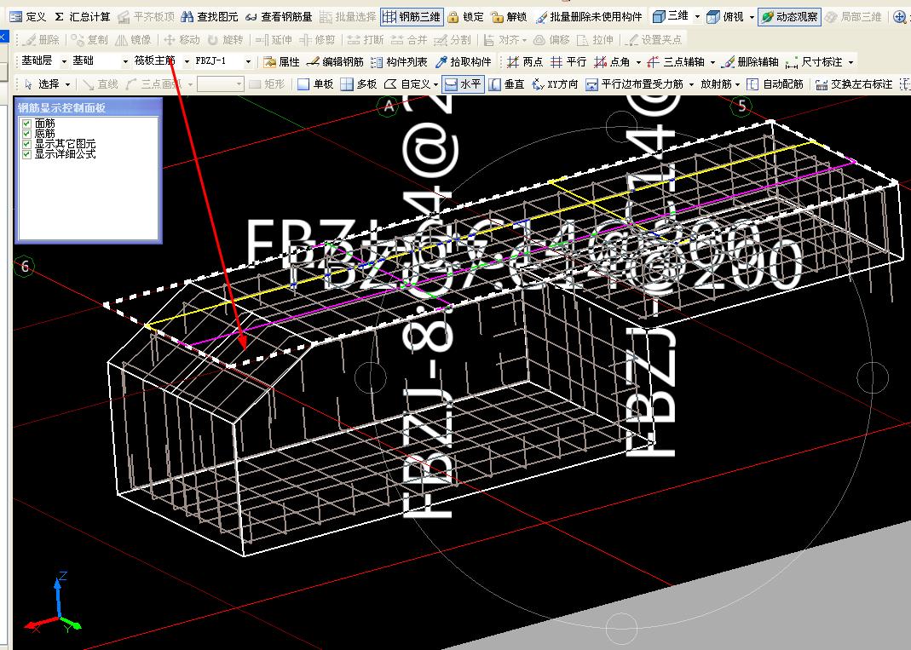
Task: Toggle 垂直 vertical rebar direction
Action: point(506,84)
